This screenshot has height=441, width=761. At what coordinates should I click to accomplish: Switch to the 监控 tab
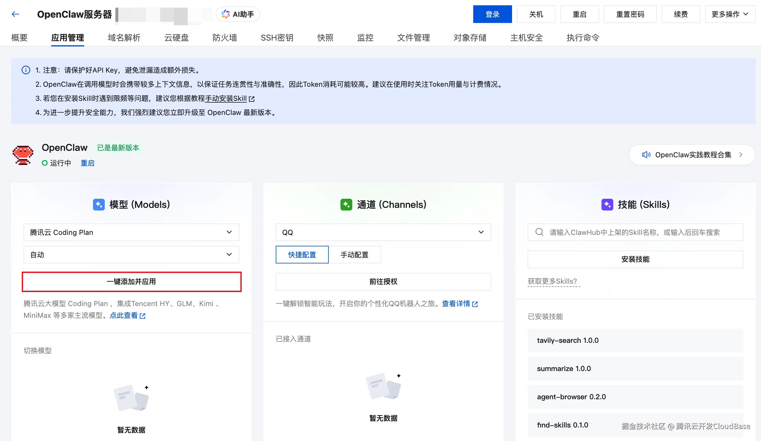click(365, 37)
